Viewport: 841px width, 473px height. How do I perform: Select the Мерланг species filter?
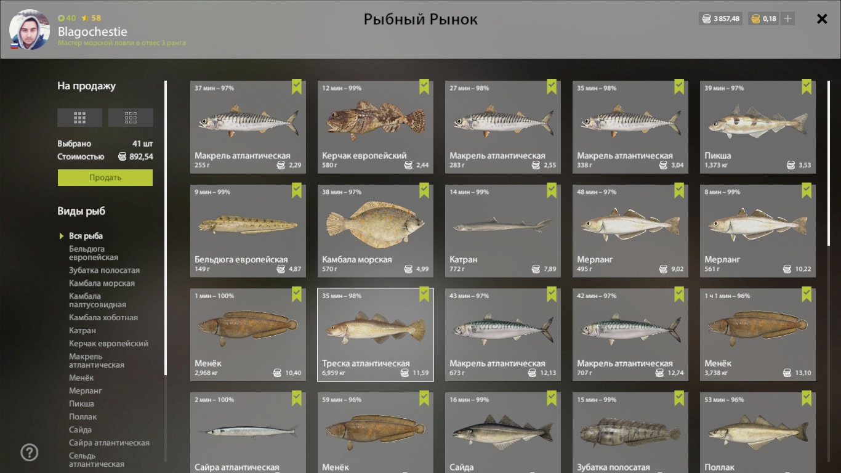click(86, 391)
